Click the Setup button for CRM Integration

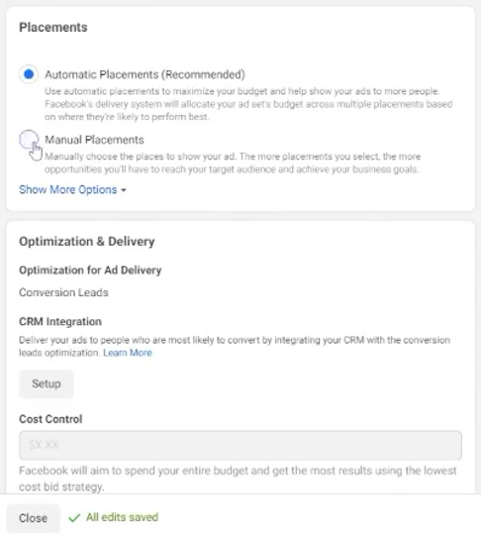(47, 383)
